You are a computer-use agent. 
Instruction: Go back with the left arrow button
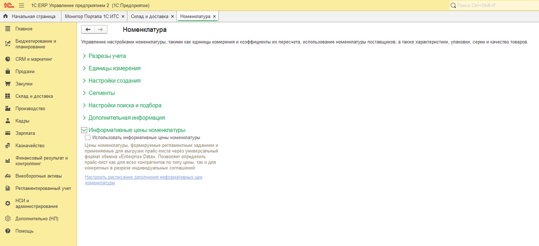(88, 30)
